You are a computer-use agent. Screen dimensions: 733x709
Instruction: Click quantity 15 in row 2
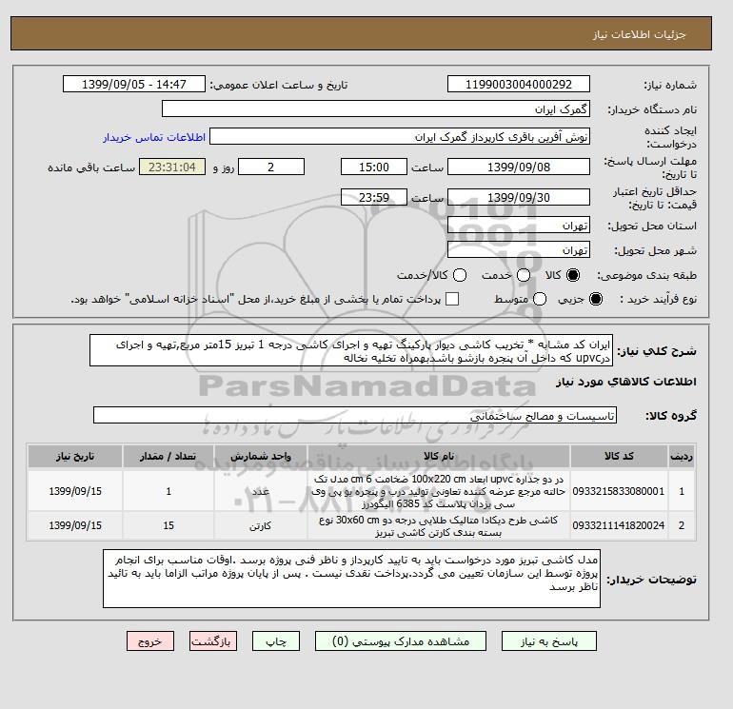168,525
